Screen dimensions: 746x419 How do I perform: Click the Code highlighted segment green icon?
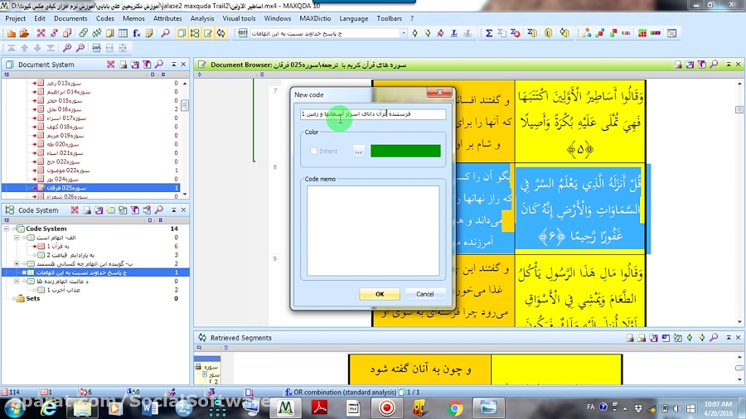[415, 33]
